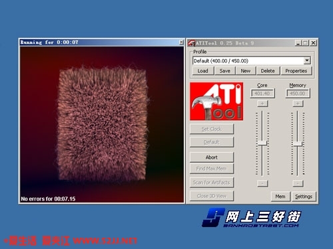Expand the Profile dropdown arrow
The image size is (333, 249).
[x=307, y=60]
